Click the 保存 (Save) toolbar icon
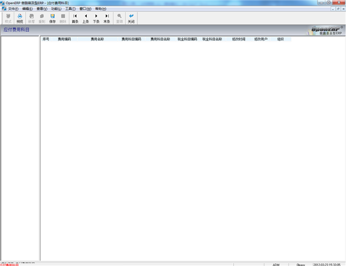The image size is (346, 266). coord(53,18)
